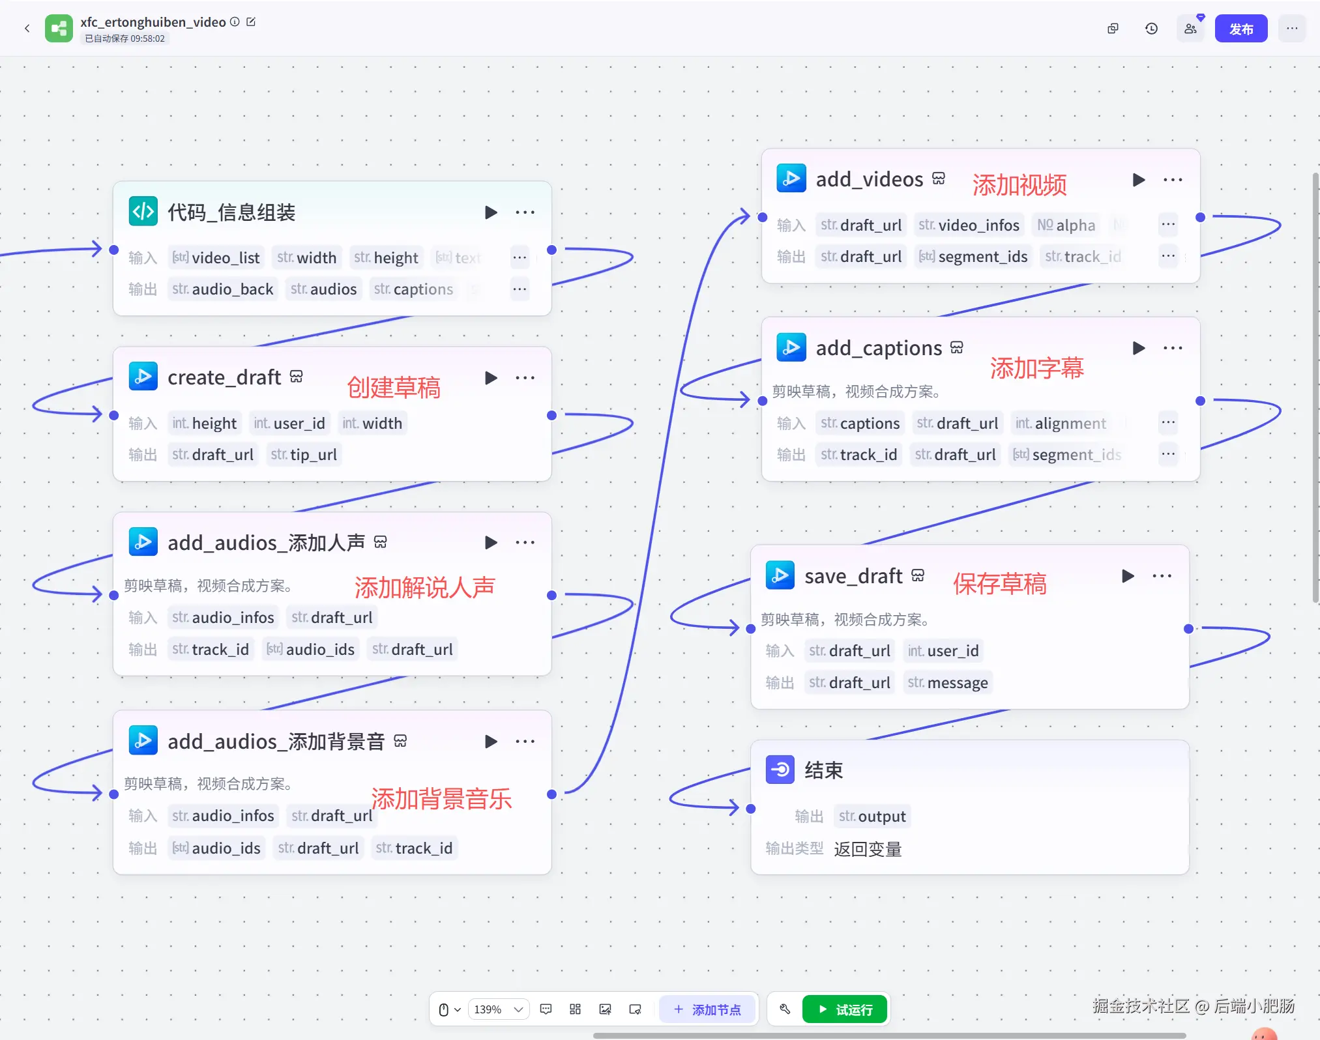
Task: Expand hidden outputs of 代码_信息组装 node
Action: 519,289
